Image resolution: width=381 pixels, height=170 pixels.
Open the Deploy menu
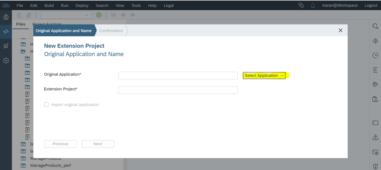click(x=82, y=5)
